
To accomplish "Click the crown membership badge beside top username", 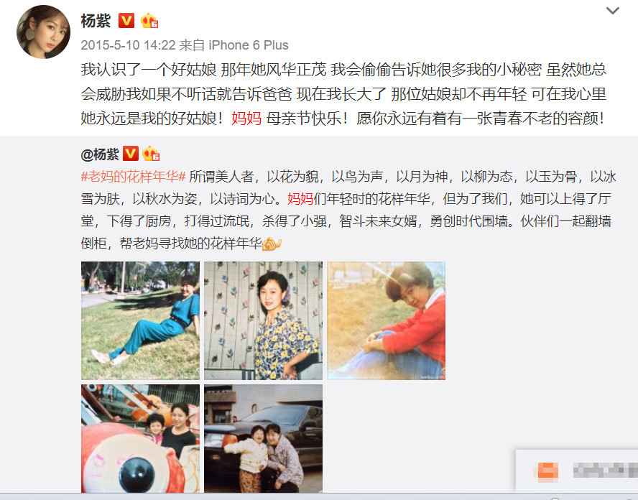I will tap(149, 20).
